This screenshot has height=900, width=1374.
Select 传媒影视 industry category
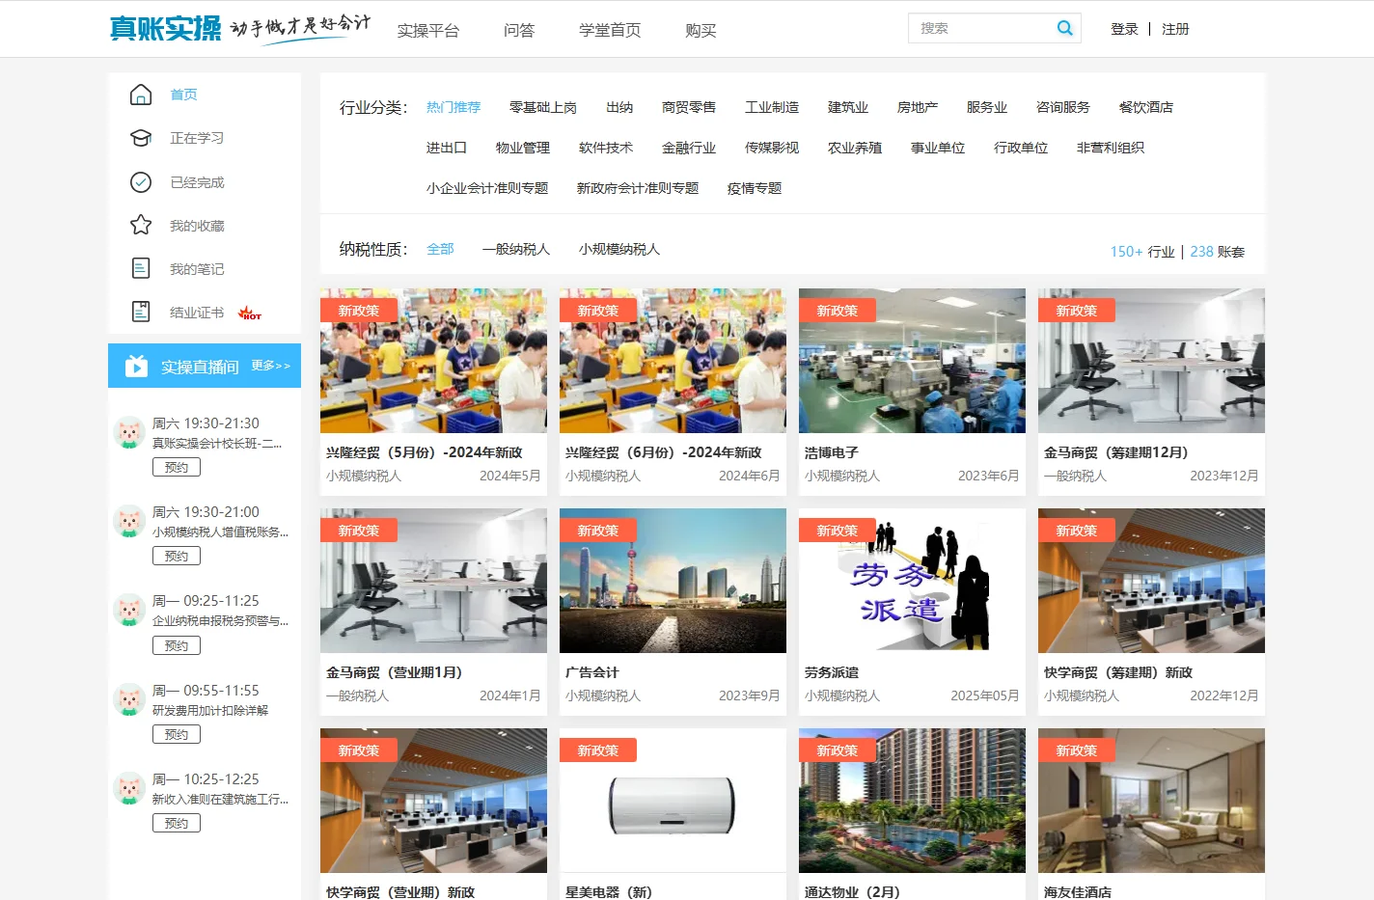(x=772, y=148)
